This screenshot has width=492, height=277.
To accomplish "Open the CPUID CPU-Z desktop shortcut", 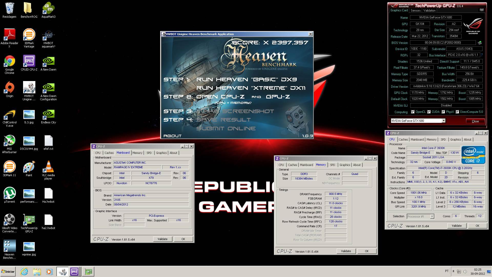I will click(29, 63).
